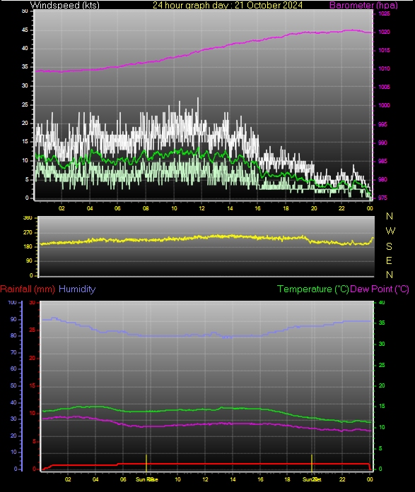Click the 12 hour tick on wind graph
Viewport: 415px width, 492px height.
(x=201, y=208)
